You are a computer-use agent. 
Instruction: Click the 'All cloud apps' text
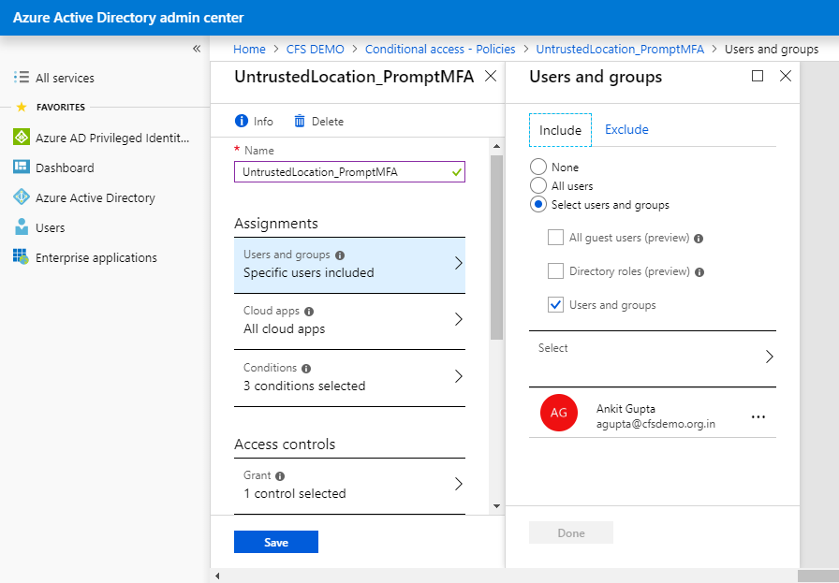(284, 329)
